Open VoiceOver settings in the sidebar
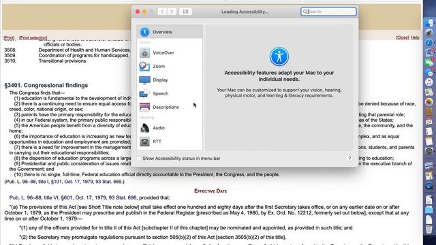The image size is (436, 245). coord(170,52)
